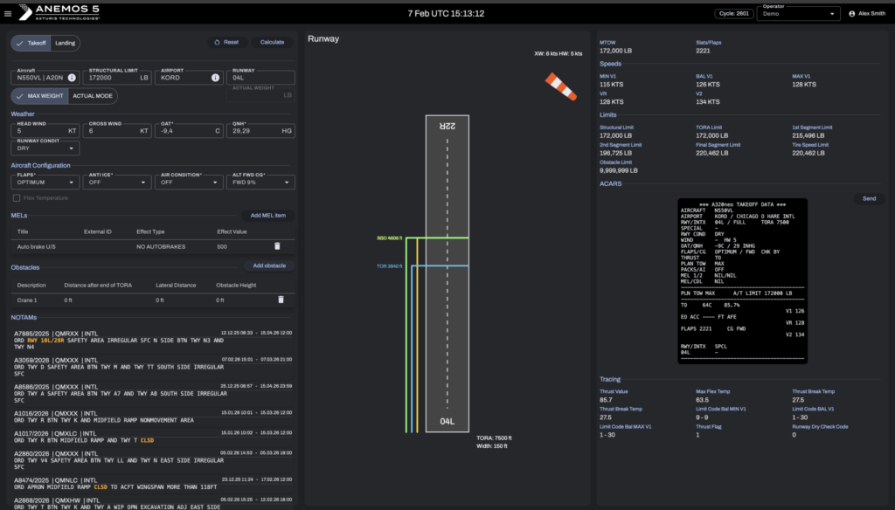
Task: Click the Head Wind input field
Action: coord(39,130)
